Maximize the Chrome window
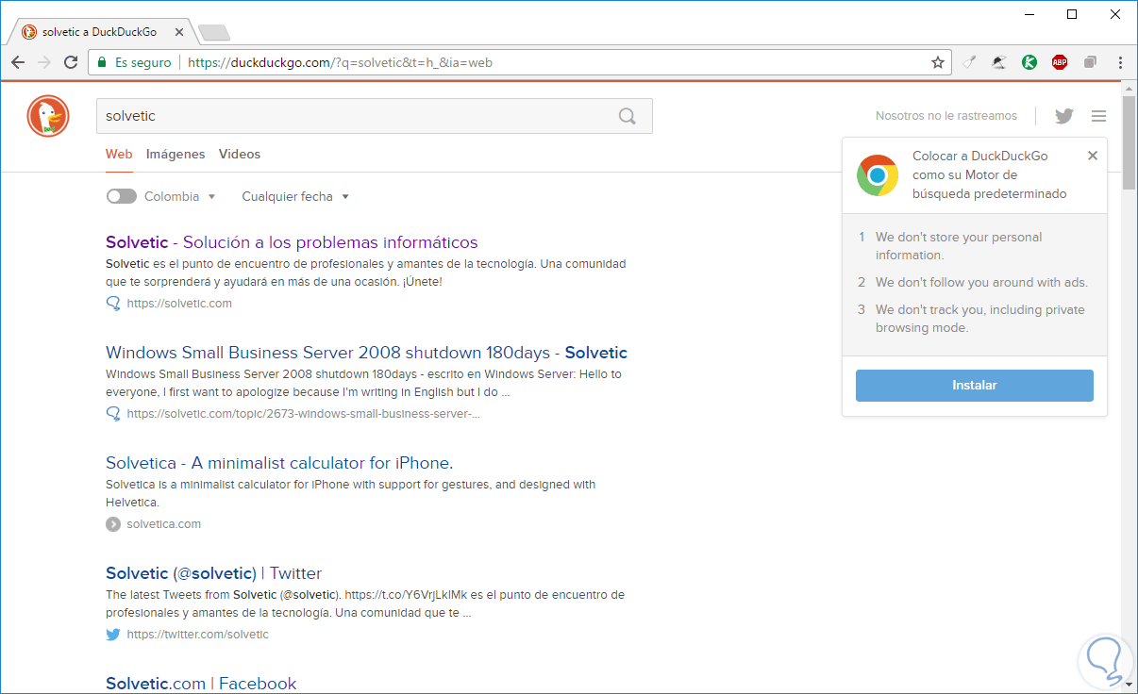The image size is (1138, 694). pyautogui.click(x=1072, y=14)
